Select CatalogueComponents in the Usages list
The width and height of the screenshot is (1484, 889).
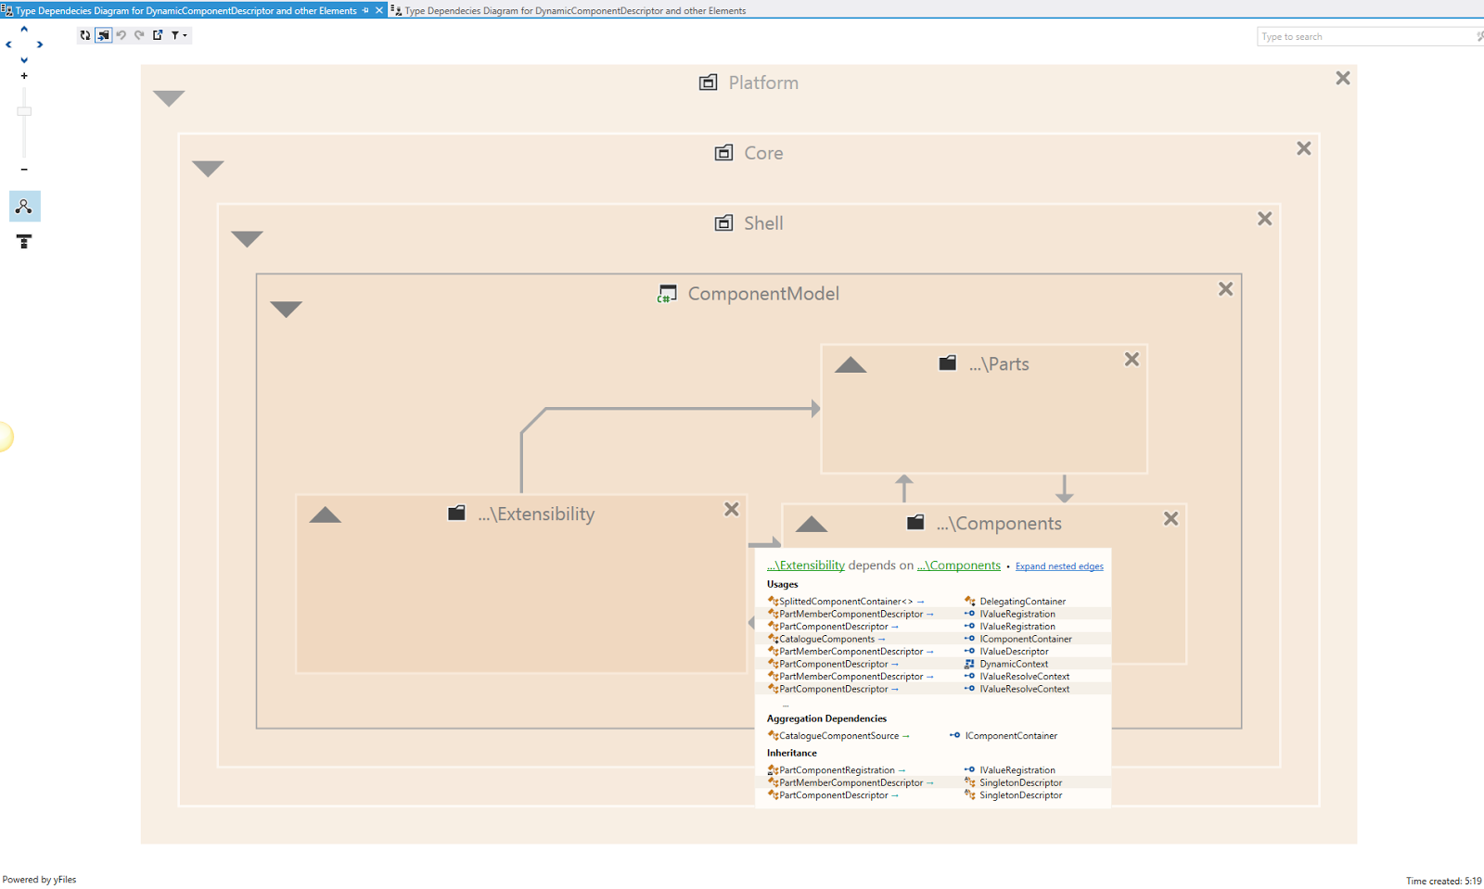click(x=826, y=639)
